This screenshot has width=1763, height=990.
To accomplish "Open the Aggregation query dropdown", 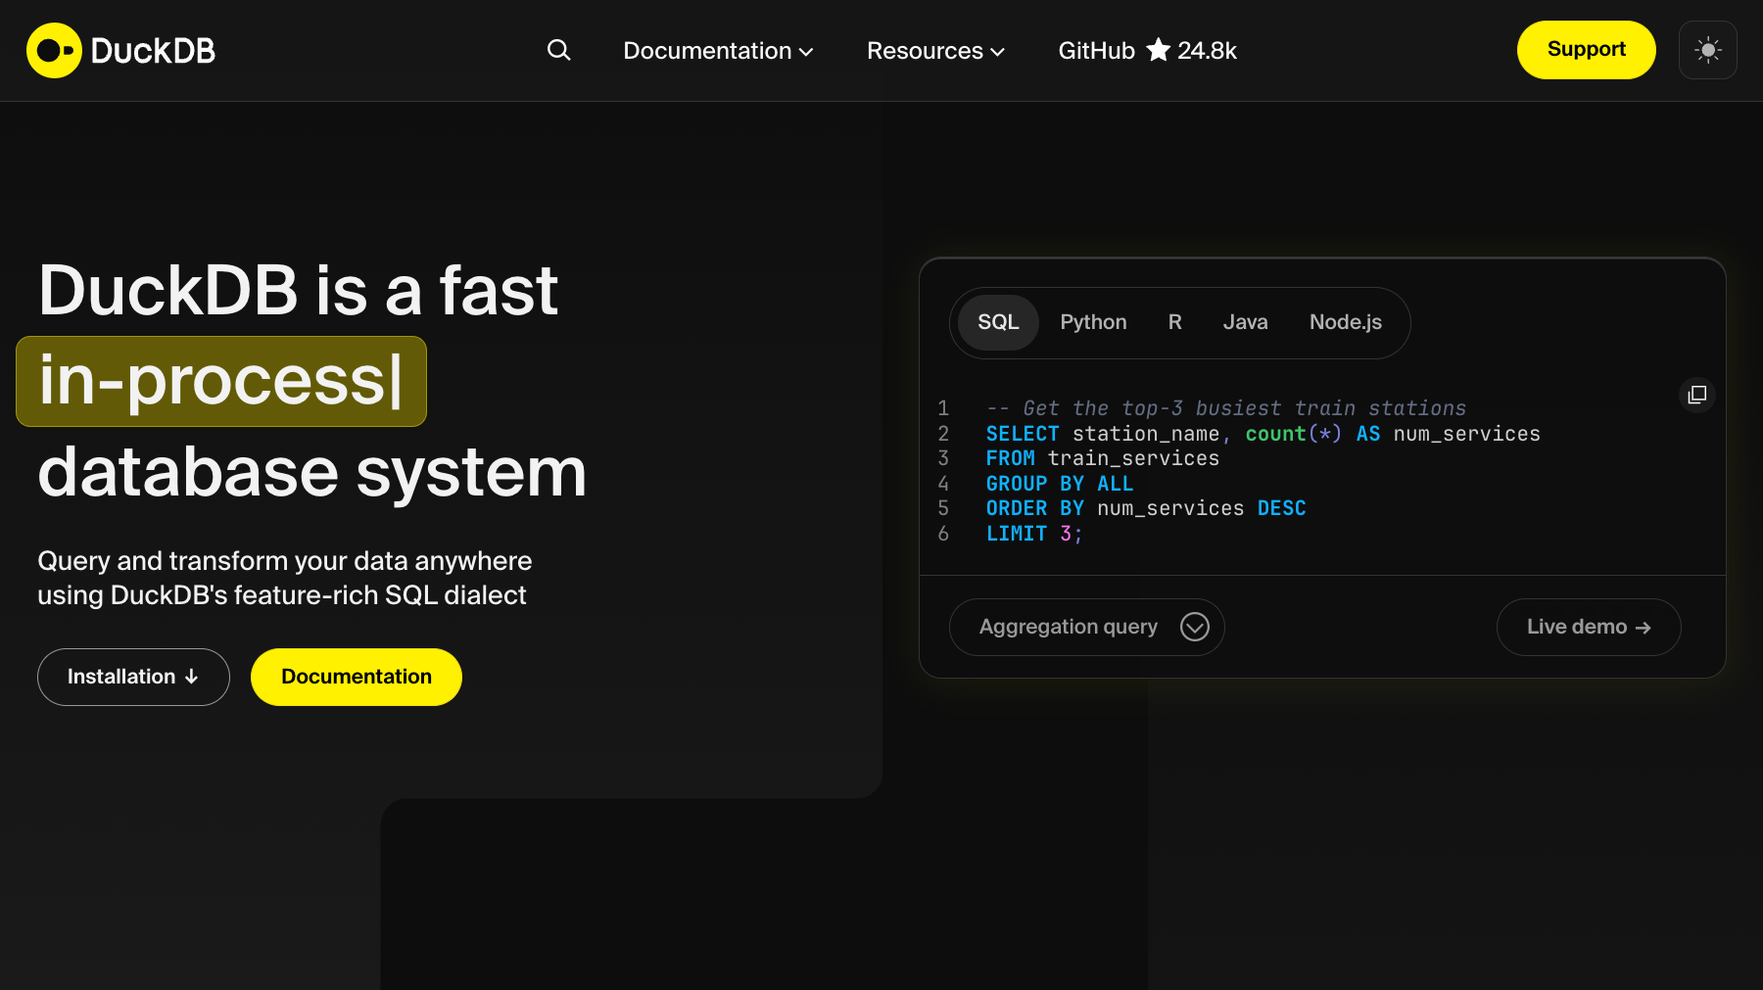I will point(1086,627).
